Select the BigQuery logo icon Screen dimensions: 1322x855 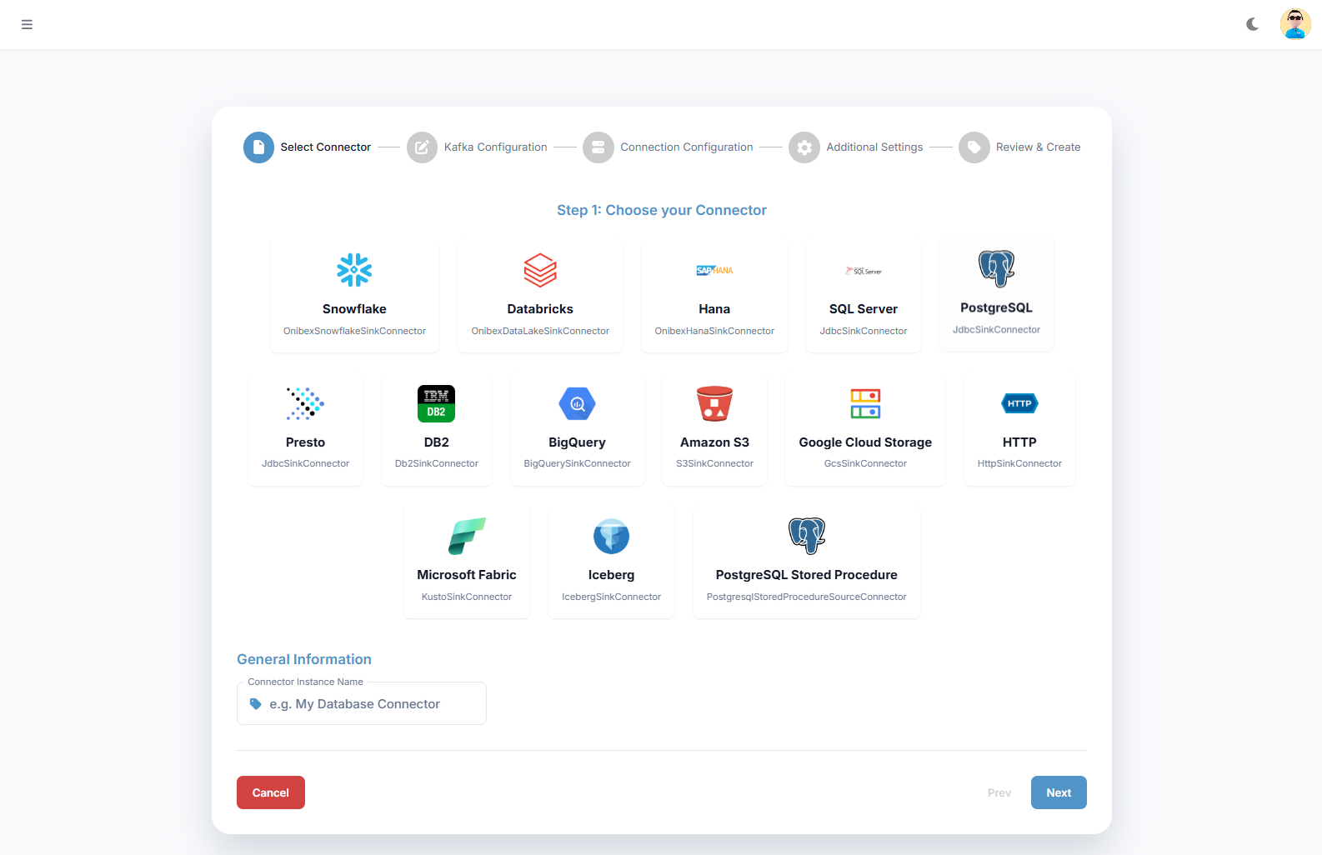click(x=577, y=403)
